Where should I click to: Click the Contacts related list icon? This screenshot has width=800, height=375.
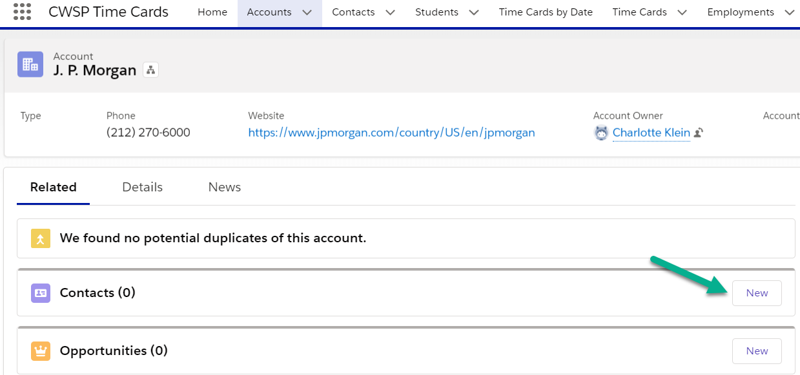pyautogui.click(x=40, y=293)
